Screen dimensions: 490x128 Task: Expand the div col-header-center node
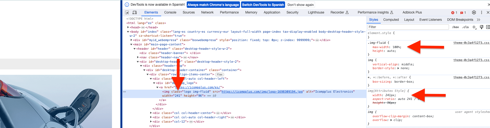coord(151,113)
